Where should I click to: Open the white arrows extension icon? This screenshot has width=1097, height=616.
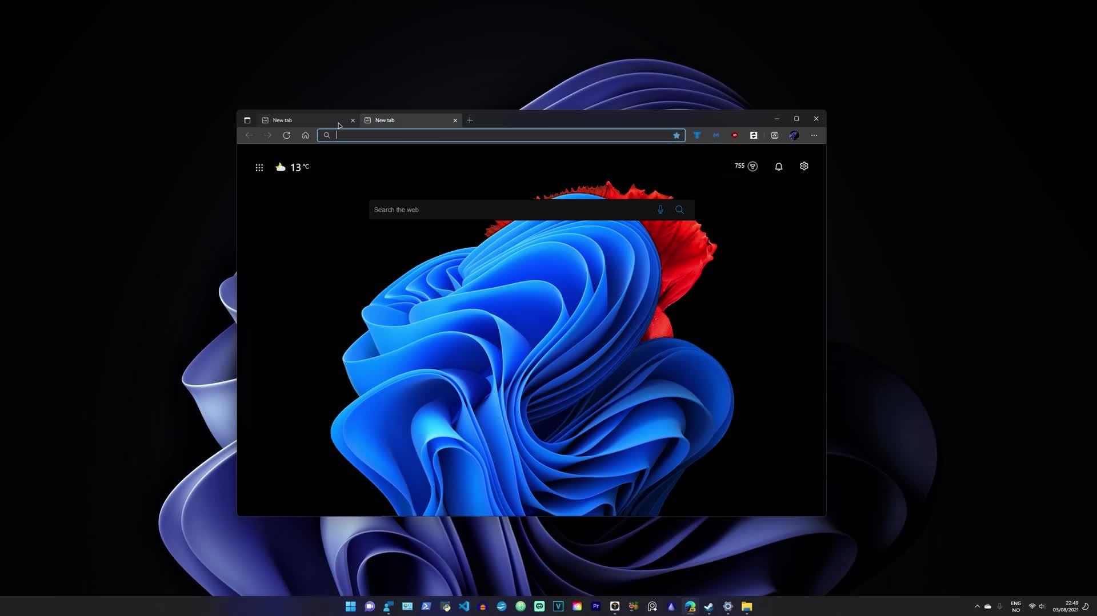[x=754, y=135]
